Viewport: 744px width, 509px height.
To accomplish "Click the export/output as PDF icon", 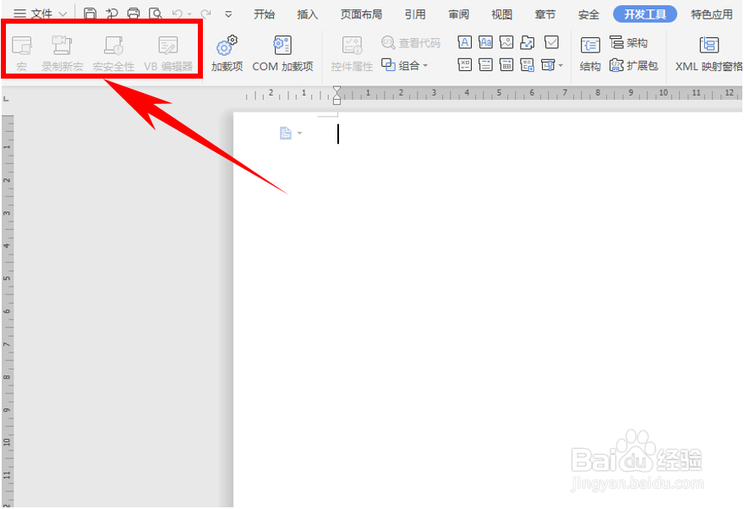I will click(112, 14).
